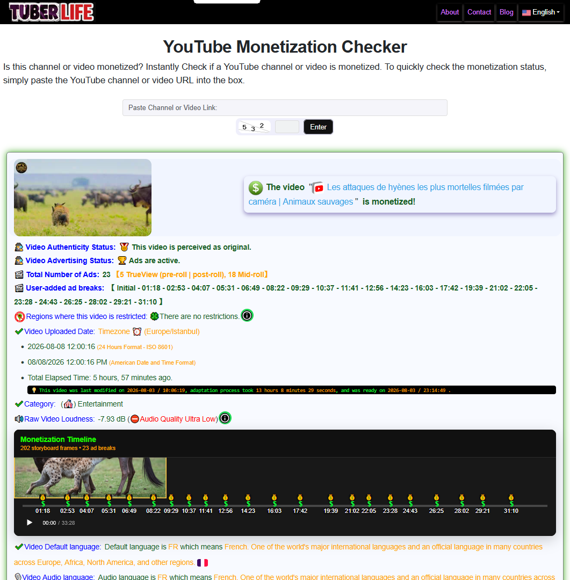The image size is (570, 580).
Task: Expand the English language dropdown
Action: tap(541, 12)
